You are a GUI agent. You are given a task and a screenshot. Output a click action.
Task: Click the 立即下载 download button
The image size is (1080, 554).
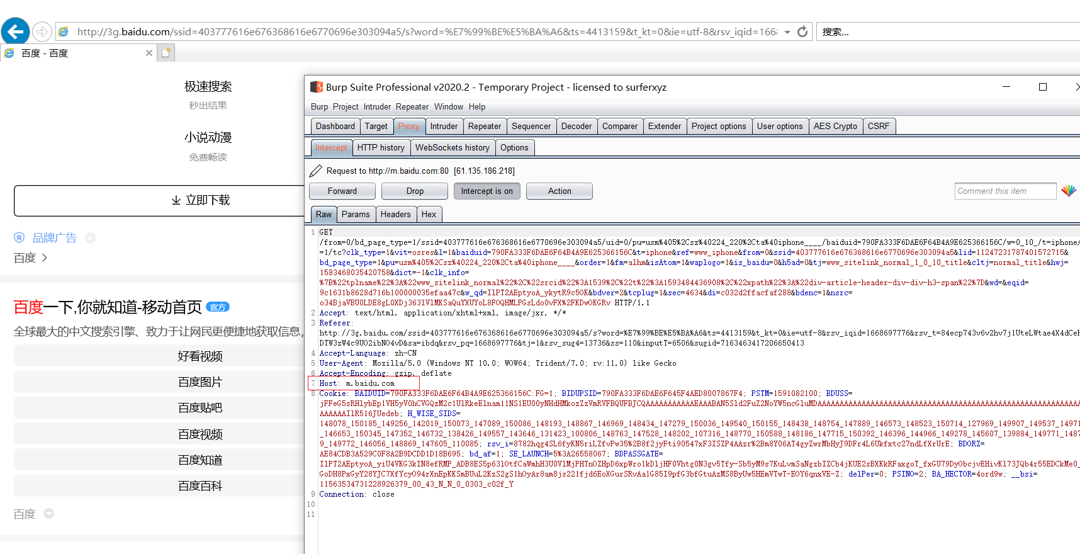click(201, 200)
